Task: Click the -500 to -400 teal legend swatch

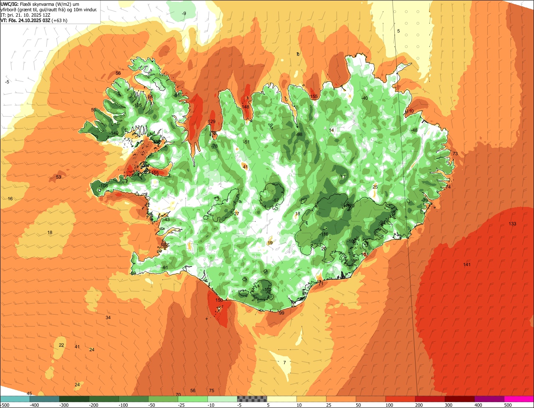Action: tap(15, 399)
